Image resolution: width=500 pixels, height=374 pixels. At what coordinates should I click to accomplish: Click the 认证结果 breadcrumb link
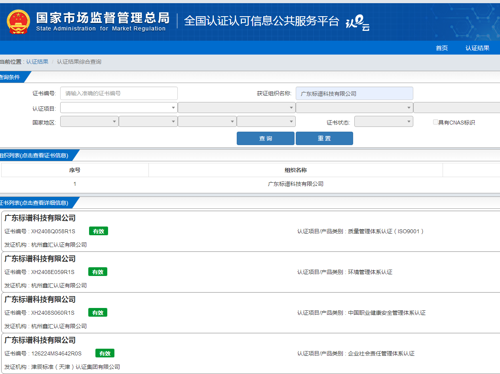37,62
